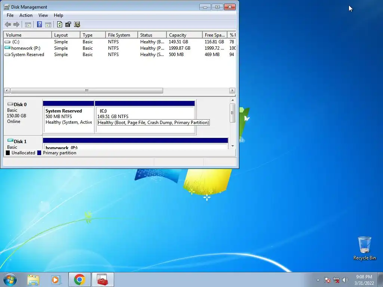The height and width of the screenshot is (287, 383).
Task: Click the "150.00 GB" label under Disk 0
Action: [16, 116]
